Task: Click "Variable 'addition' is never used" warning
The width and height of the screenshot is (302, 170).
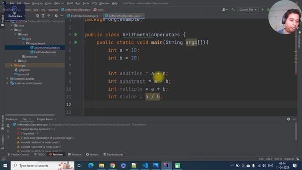Action: point(39,142)
